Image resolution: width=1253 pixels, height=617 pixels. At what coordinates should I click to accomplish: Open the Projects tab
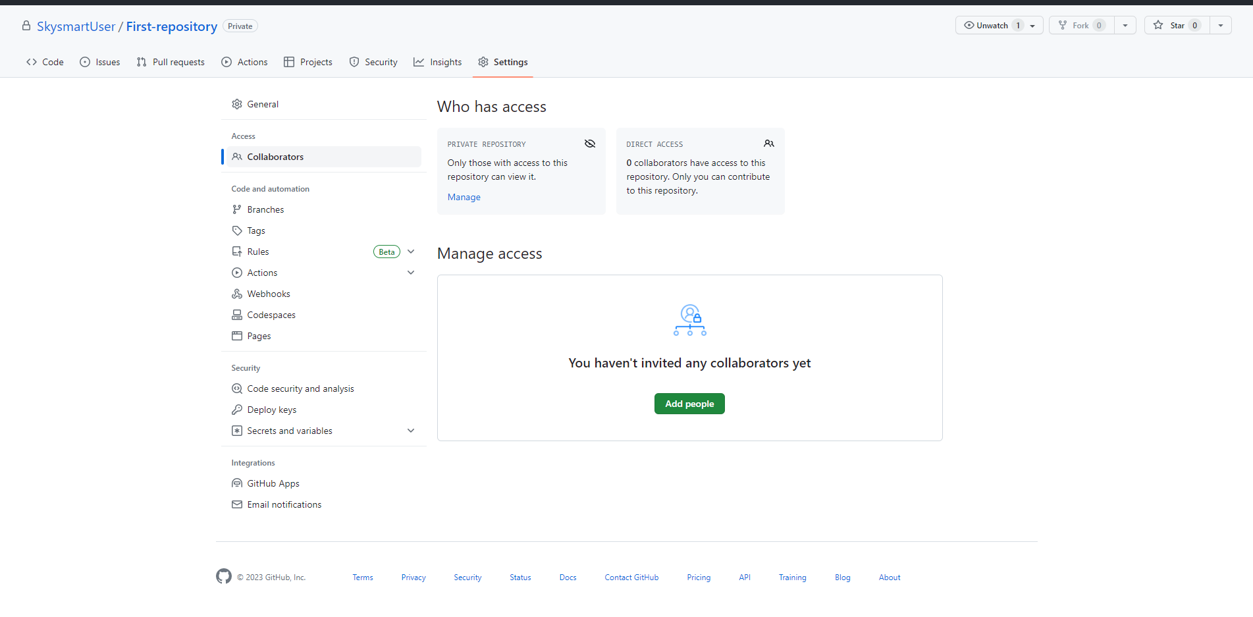point(307,62)
